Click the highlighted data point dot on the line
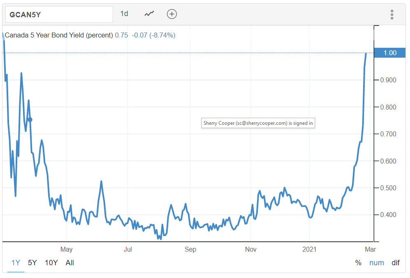Viewport: 410px width, 278px height. coord(30,119)
